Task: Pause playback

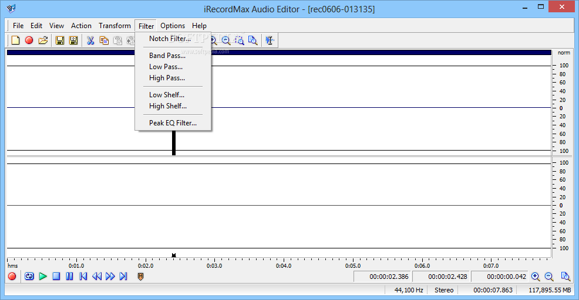Action: pyautogui.click(x=69, y=276)
